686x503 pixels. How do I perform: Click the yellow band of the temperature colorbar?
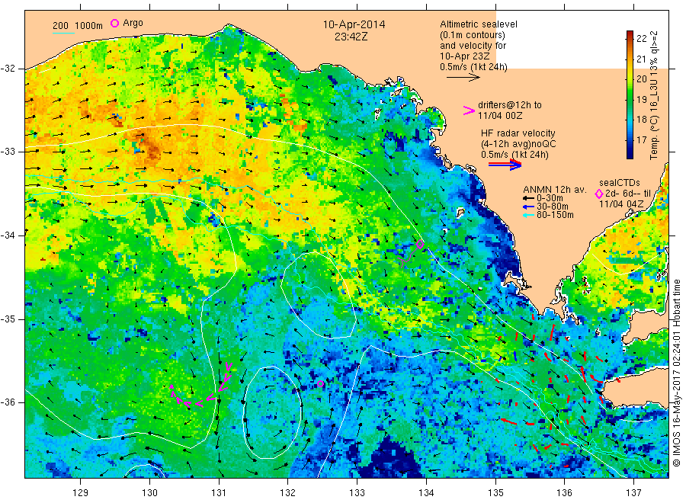click(630, 72)
